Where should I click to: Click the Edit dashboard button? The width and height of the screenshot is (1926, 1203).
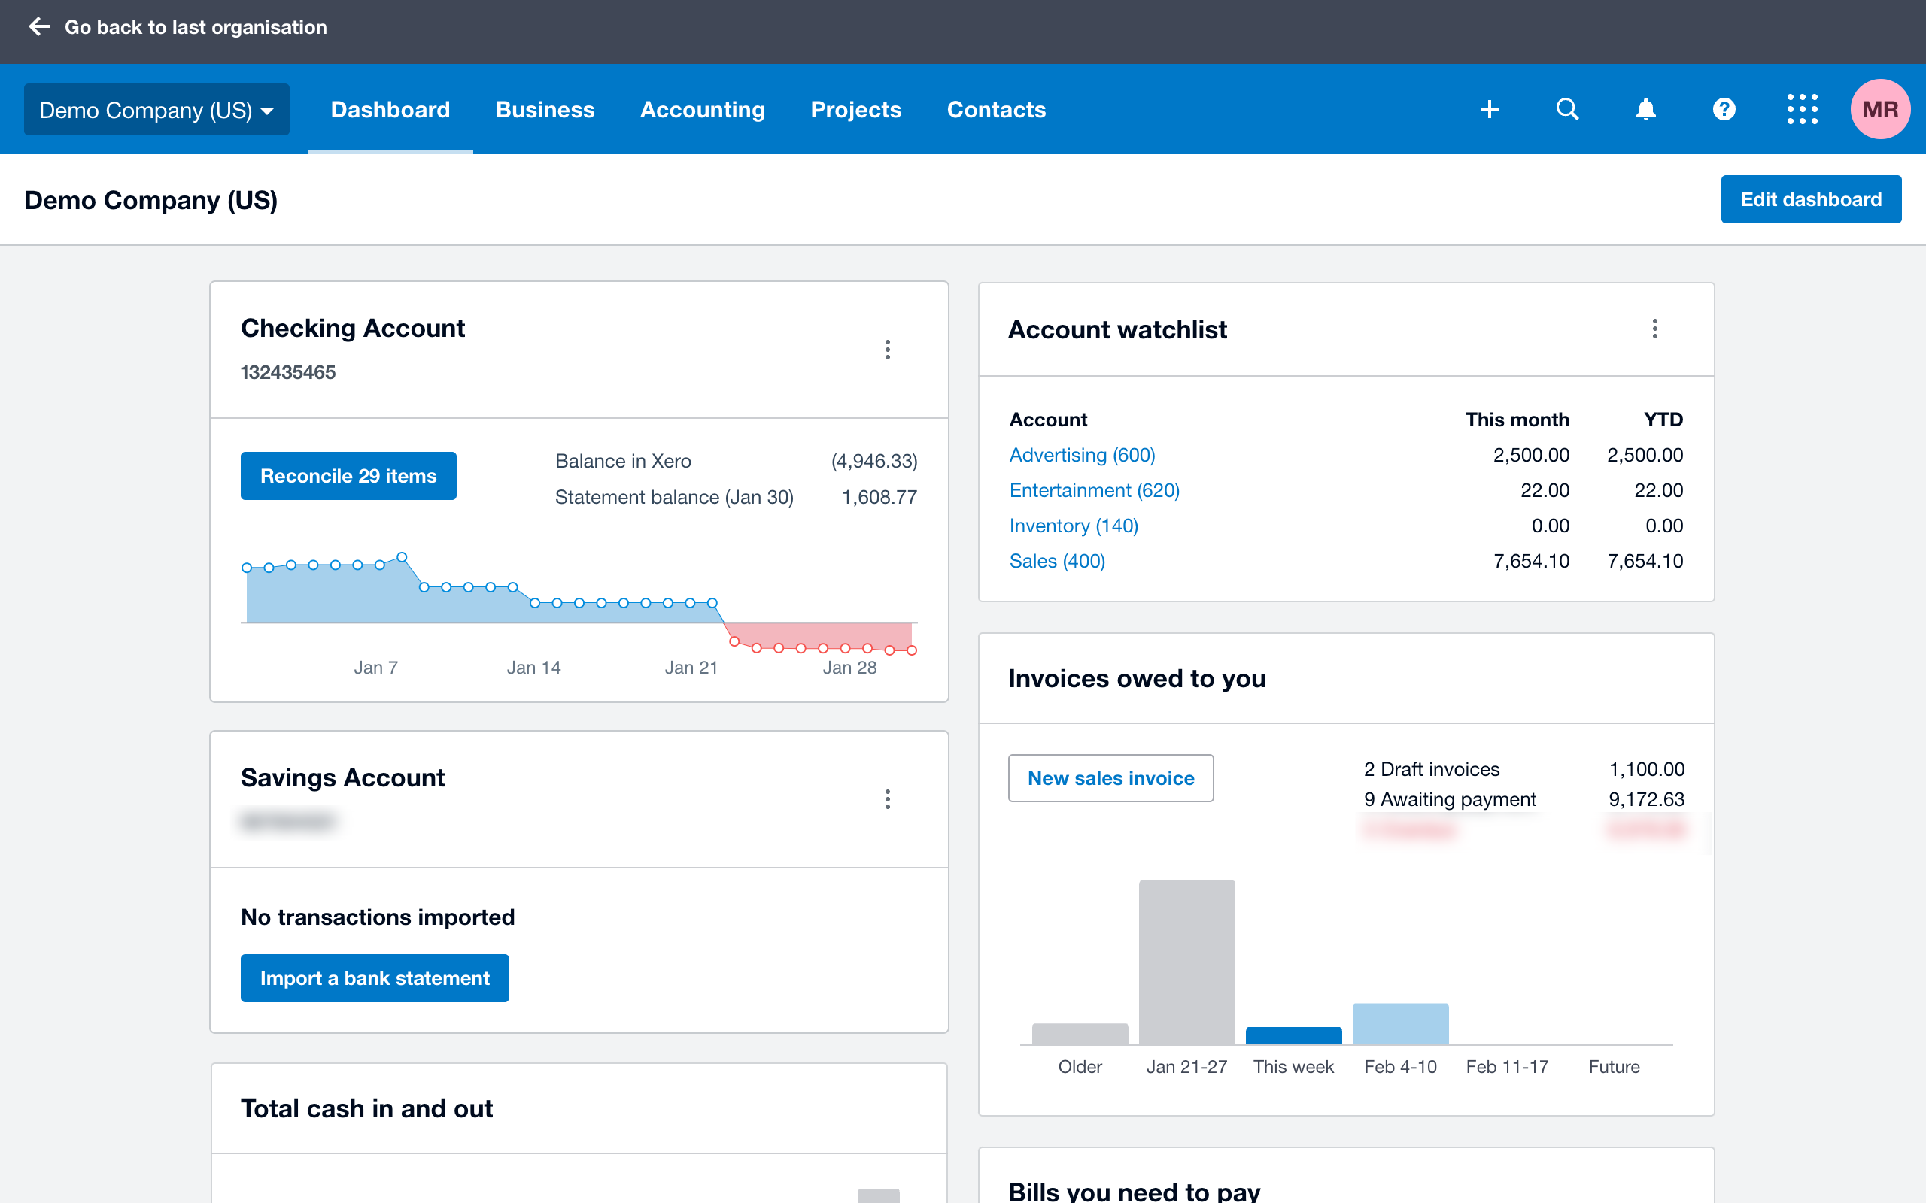[x=1811, y=199]
